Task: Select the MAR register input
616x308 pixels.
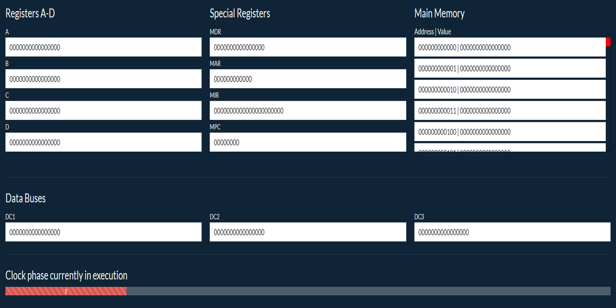Action: pyautogui.click(x=308, y=78)
